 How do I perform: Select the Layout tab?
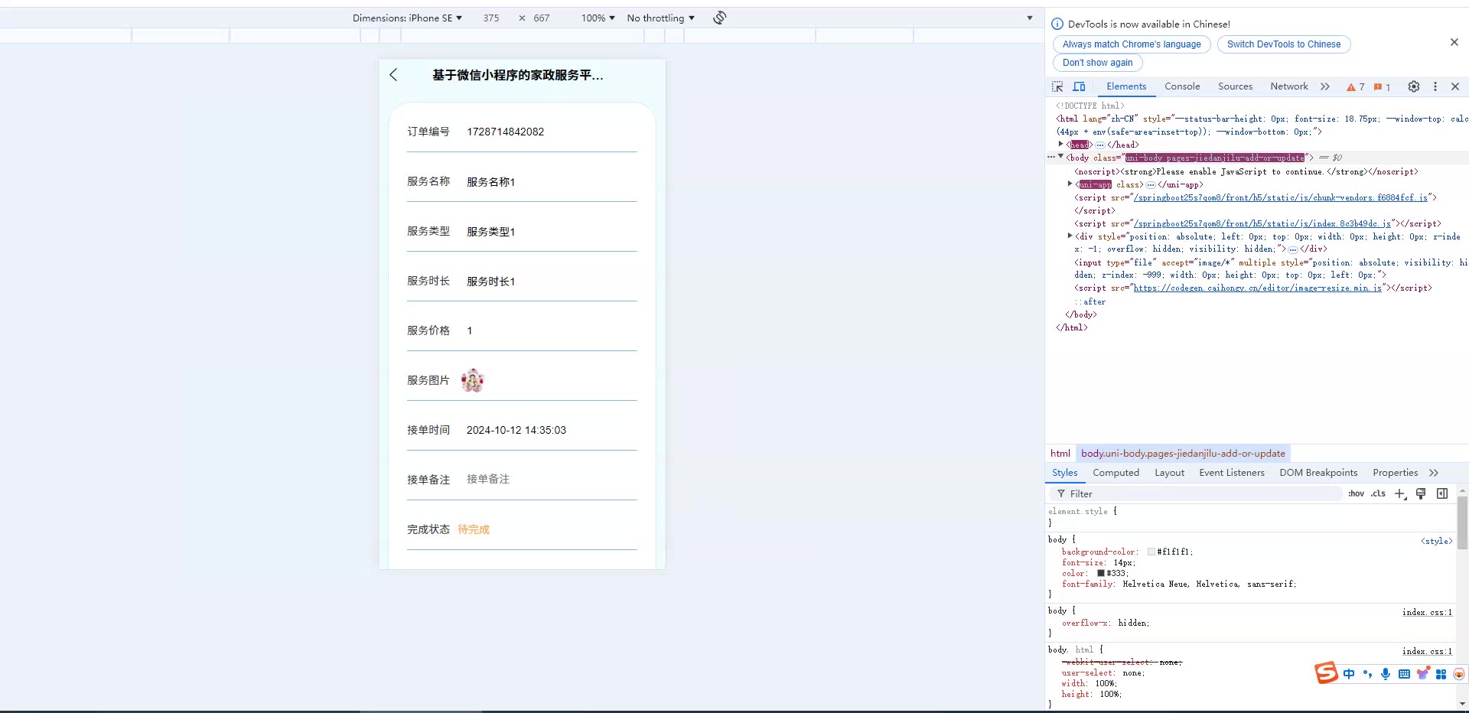[x=1169, y=473]
